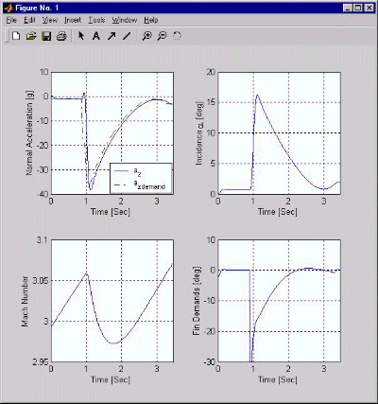Select the Mach Number axis label
Viewport: 378px width, 404px height.
[25, 301]
